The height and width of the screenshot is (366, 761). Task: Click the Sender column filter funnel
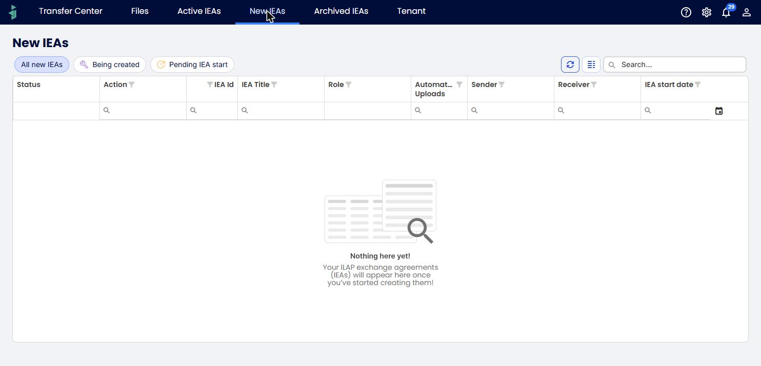(502, 84)
